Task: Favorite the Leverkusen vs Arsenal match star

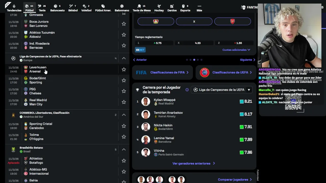Action: point(124,69)
